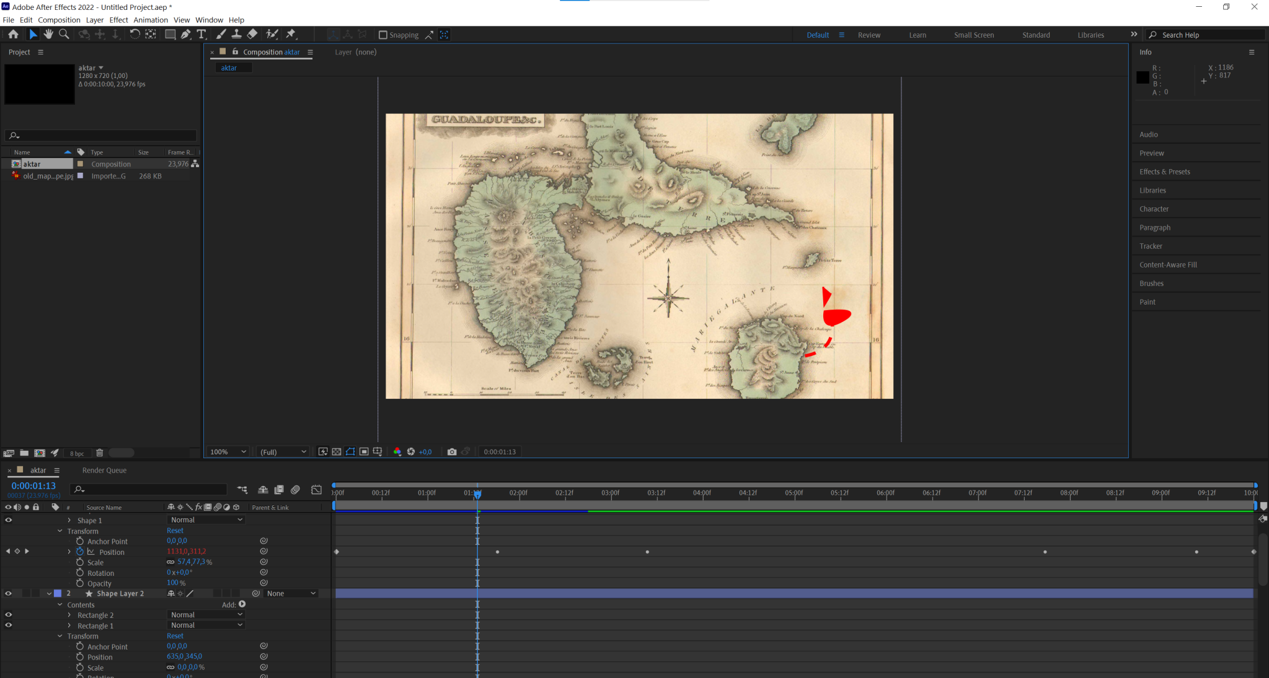
Task: Click the Project panel search field
Action: point(101,136)
